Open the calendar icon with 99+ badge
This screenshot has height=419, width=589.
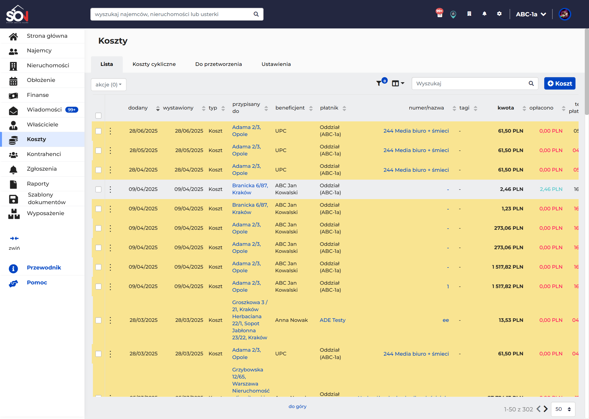[439, 13]
